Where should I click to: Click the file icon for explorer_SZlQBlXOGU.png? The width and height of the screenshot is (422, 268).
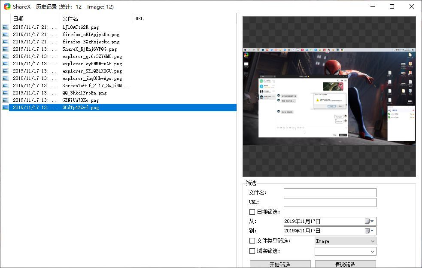6,71
